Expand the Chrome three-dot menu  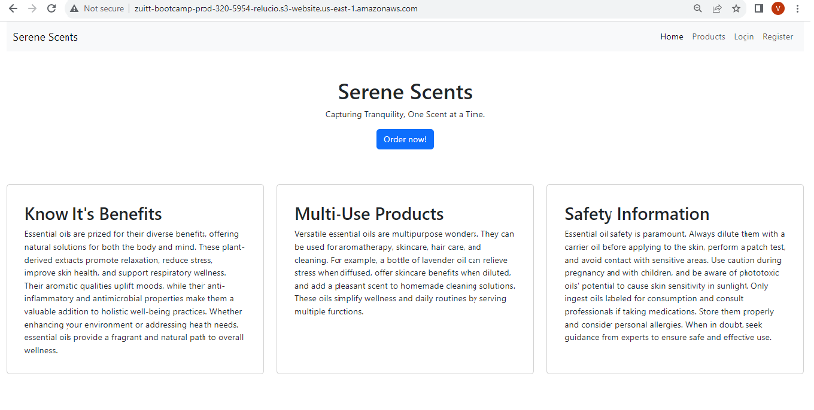(797, 8)
